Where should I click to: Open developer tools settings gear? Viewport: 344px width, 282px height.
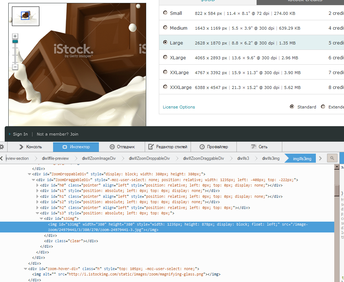tap(2, 147)
